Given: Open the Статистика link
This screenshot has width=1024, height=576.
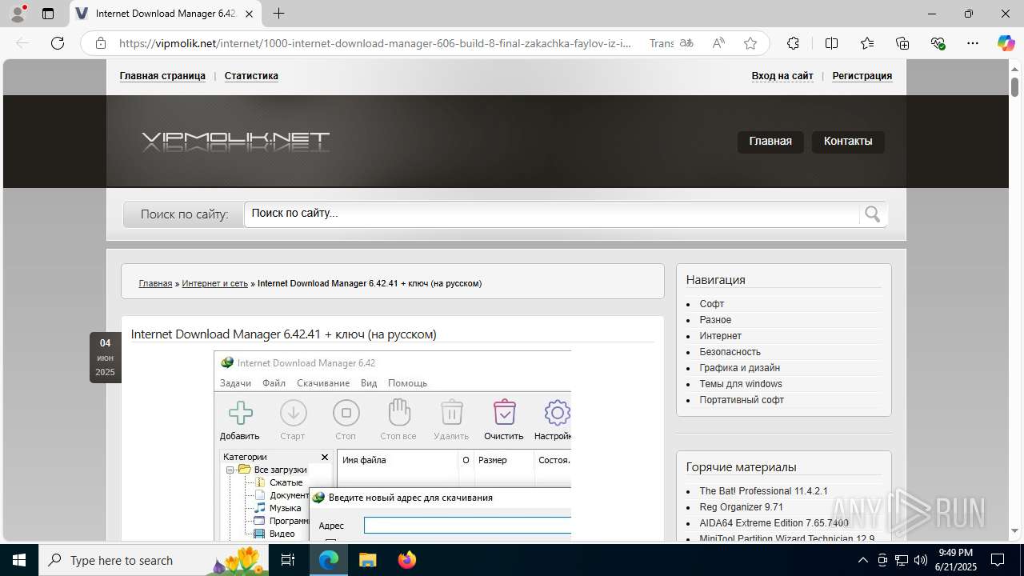Looking at the screenshot, I should 251,76.
